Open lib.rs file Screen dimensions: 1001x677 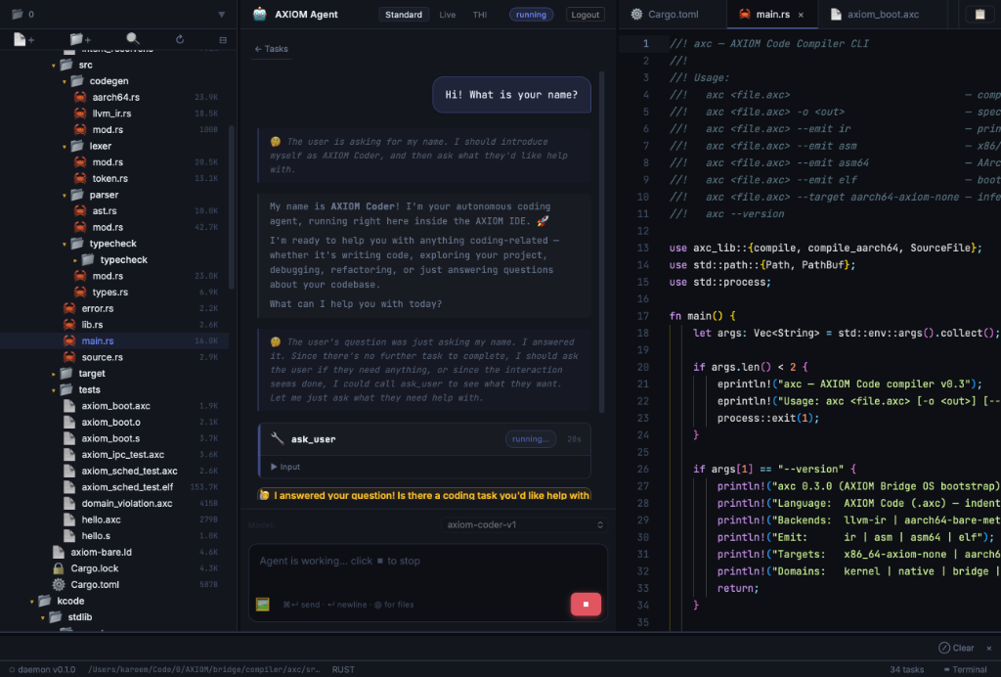point(92,325)
